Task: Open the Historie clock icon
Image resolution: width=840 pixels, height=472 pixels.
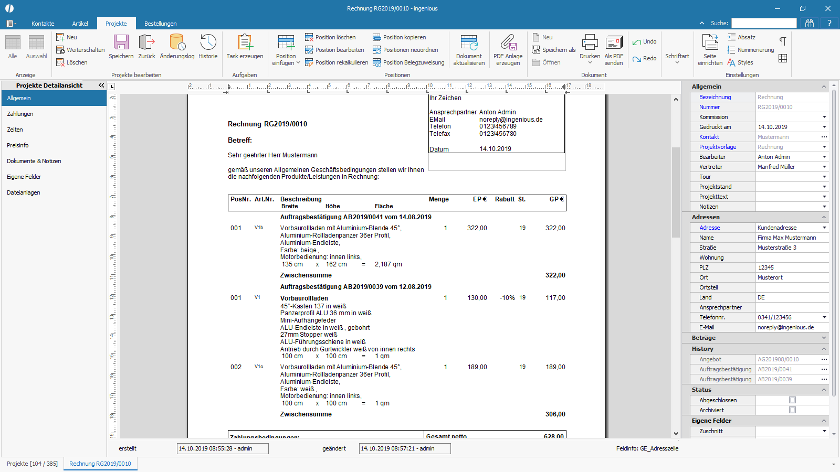Action: 208,42
